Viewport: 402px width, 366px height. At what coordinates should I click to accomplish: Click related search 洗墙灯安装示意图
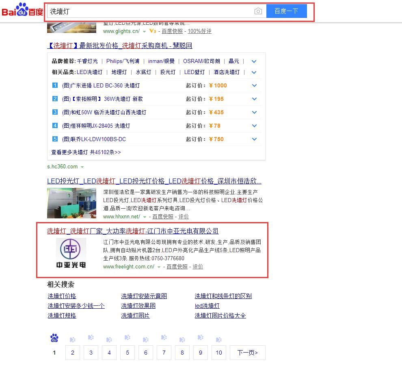point(144,296)
